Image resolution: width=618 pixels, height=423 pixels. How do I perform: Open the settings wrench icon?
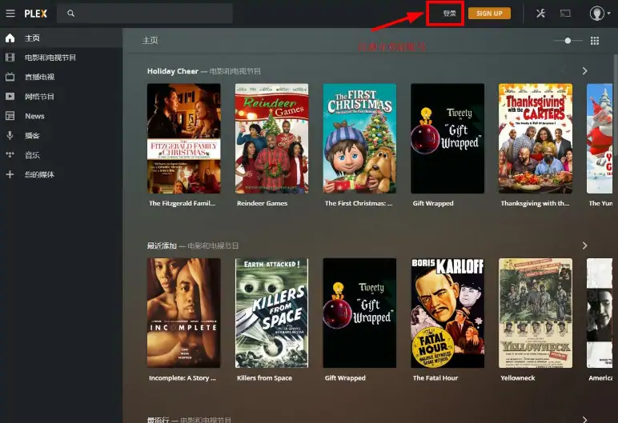pyautogui.click(x=540, y=14)
